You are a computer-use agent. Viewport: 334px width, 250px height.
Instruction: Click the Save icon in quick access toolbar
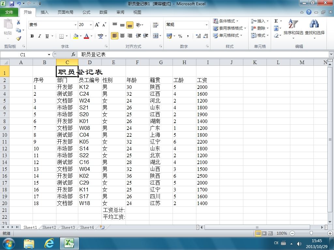tap(11, 4)
